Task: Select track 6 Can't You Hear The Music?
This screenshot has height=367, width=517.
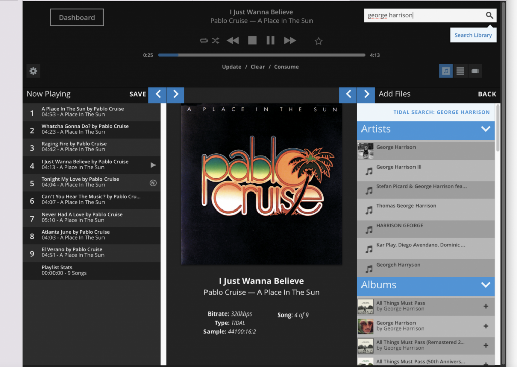Action: pyautogui.click(x=91, y=200)
